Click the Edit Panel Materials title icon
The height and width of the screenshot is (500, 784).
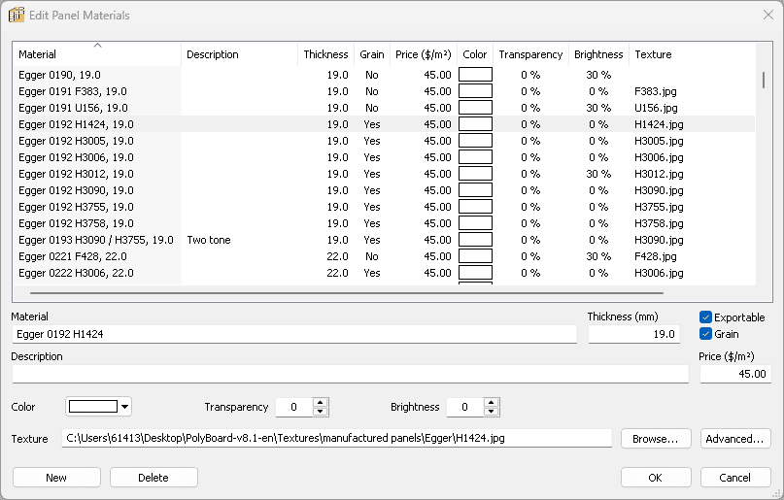(x=17, y=16)
